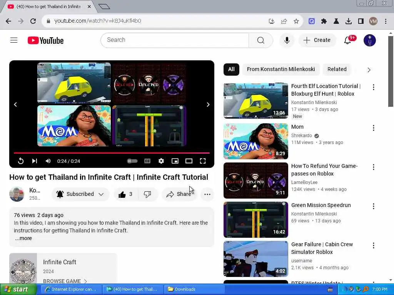Share the Thailand Infinite Craft video
Viewport: 394px width, 295px height.
(179, 194)
